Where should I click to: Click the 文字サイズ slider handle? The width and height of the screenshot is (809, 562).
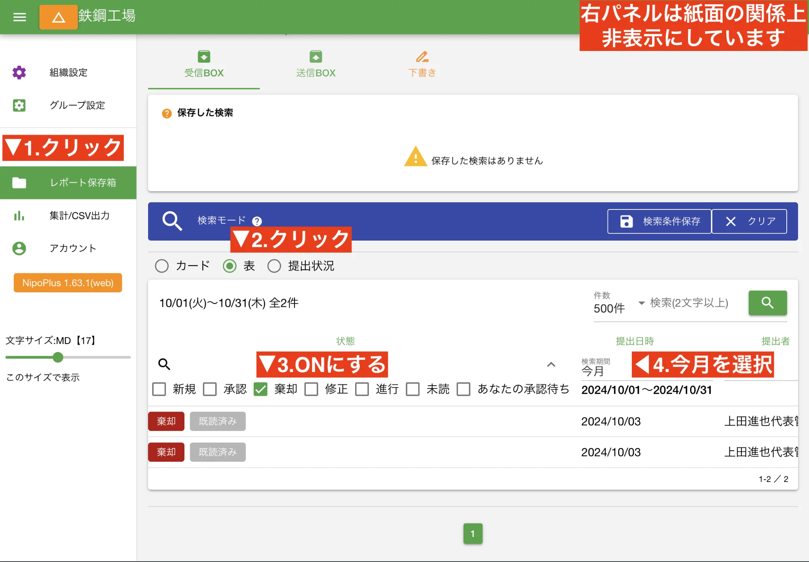point(58,357)
